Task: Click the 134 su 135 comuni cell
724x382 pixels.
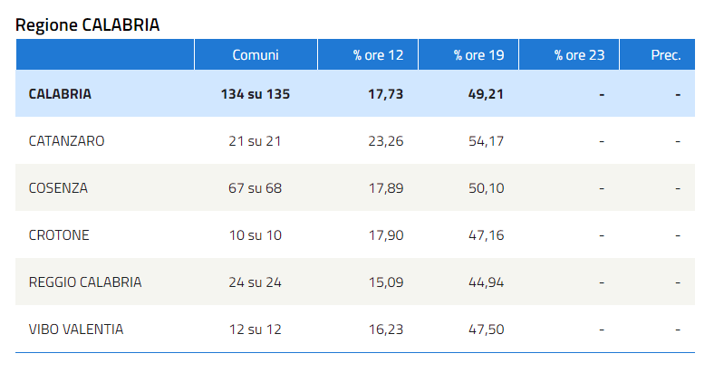Action: (256, 94)
